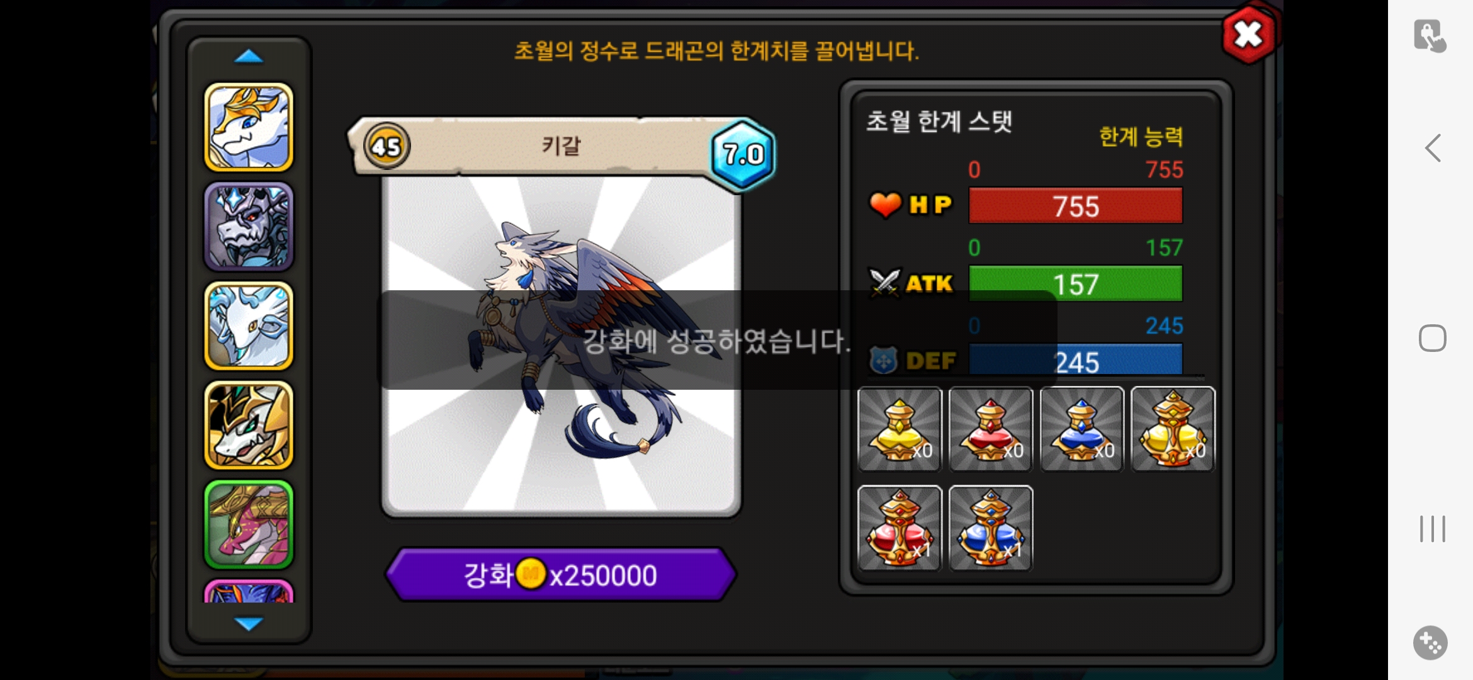The image size is (1473, 680).
Task: Open the Android game tools icon
Action: [x=1430, y=643]
